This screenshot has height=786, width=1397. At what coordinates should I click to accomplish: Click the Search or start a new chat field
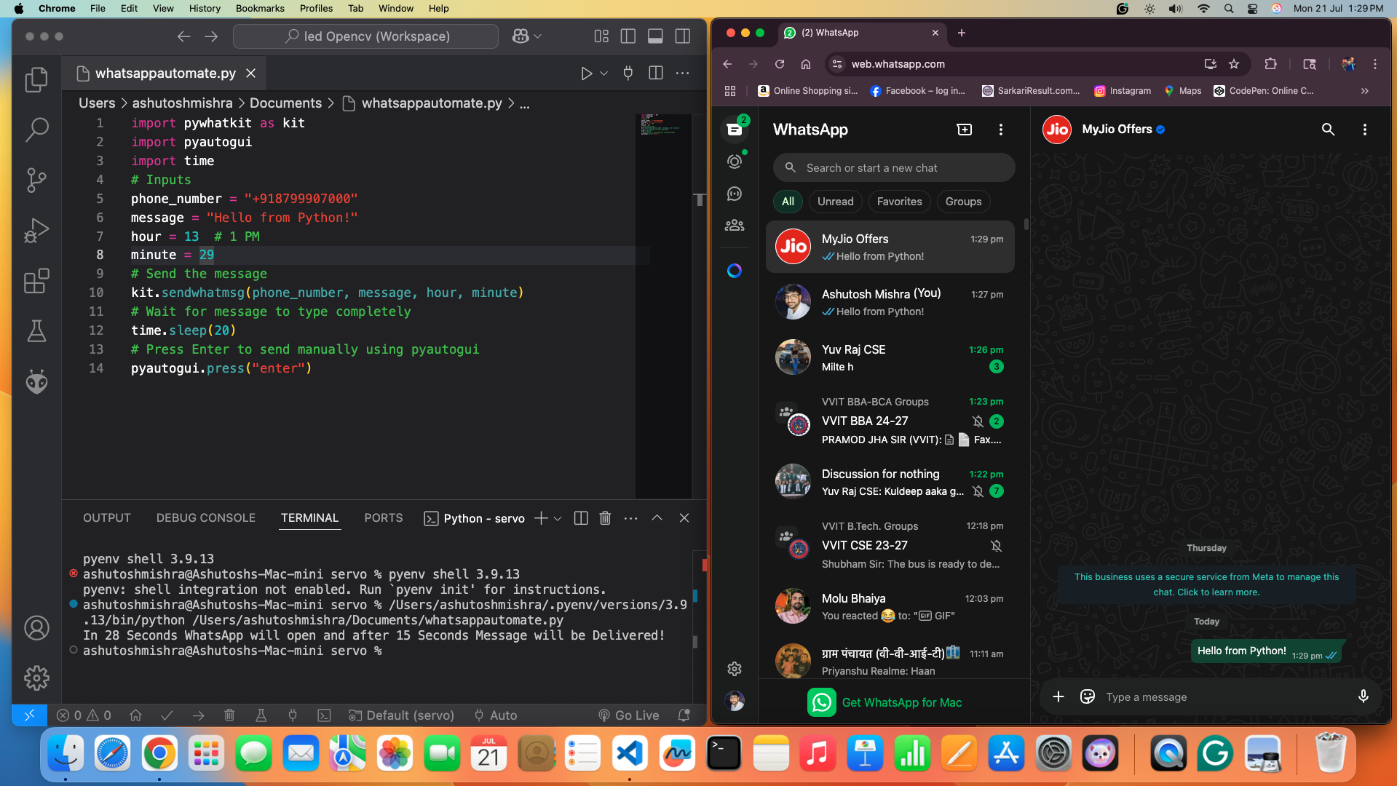[x=893, y=168]
